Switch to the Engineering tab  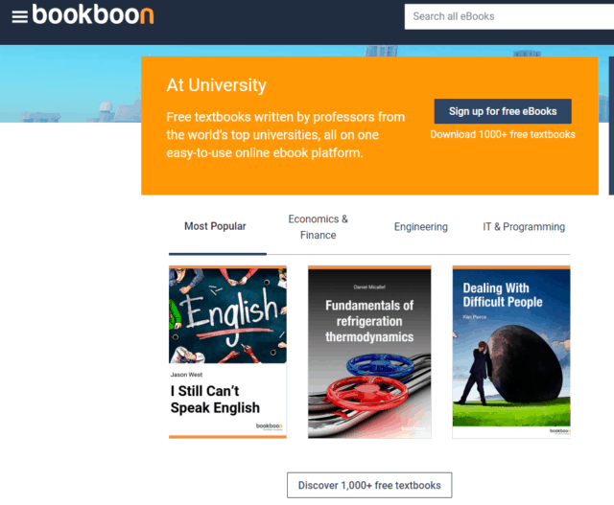pos(421,227)
